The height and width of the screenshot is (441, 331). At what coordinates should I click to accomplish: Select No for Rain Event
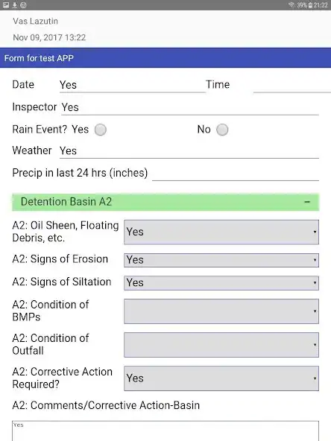click(x=222, y=130)
